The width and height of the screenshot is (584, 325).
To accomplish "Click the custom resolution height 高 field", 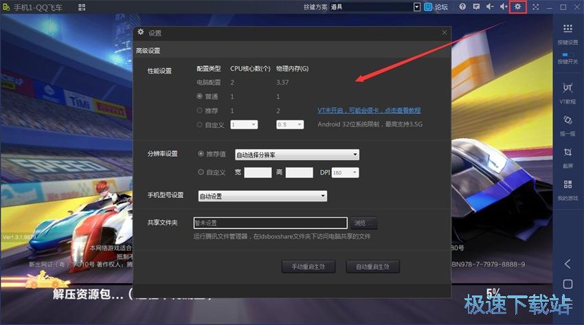I will 299,172.
